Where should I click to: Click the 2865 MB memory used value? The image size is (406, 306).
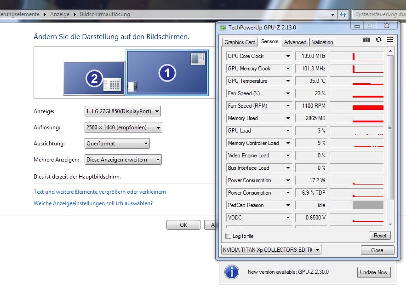tap(311, 118)
